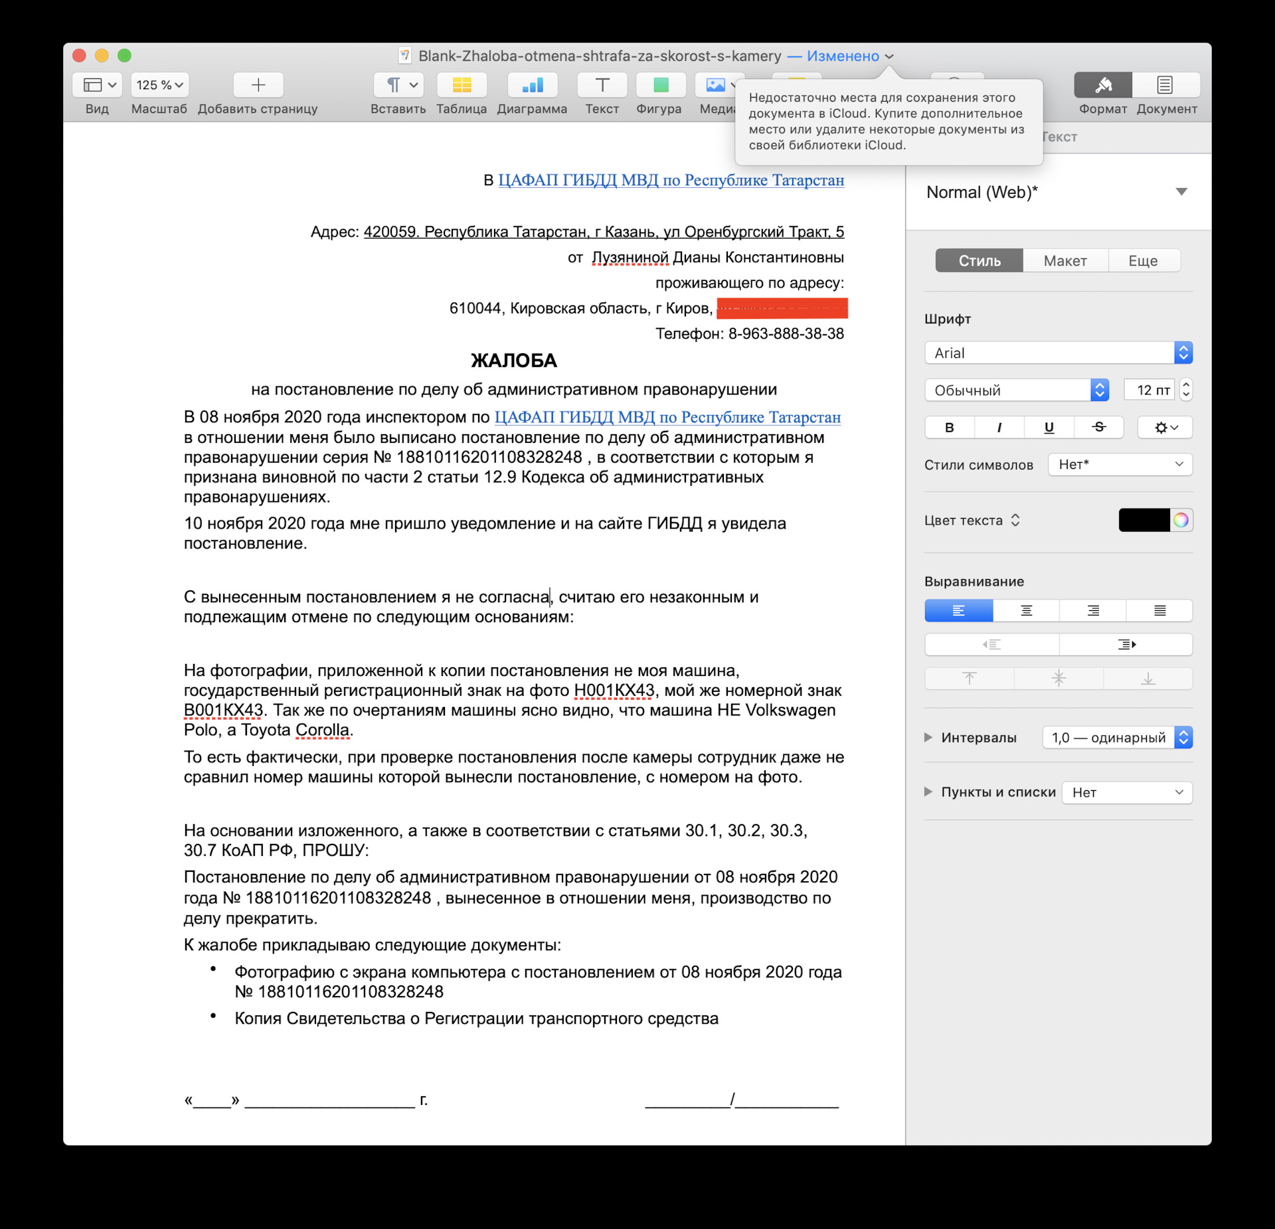The width and height of the screenshot is (1275, 1229).
Task: Click the Bold (B) formatting button
Action: (x=950, y=428)
